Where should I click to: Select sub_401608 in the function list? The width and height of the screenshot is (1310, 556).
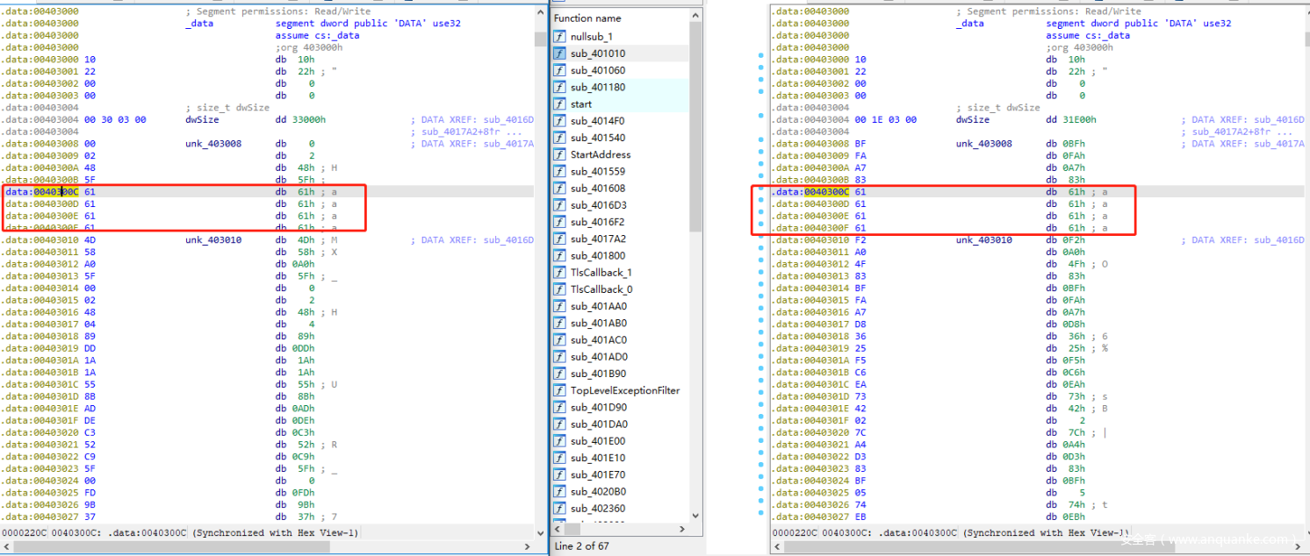coord(598,189)
